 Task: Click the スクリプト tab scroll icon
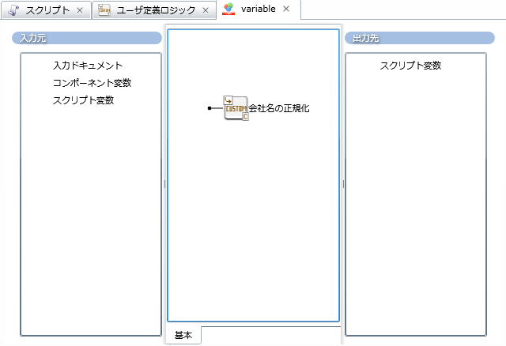13,10
